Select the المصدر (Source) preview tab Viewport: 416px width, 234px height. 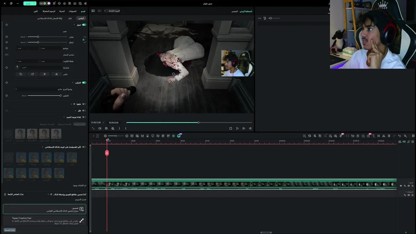click(x=235, y=11)
